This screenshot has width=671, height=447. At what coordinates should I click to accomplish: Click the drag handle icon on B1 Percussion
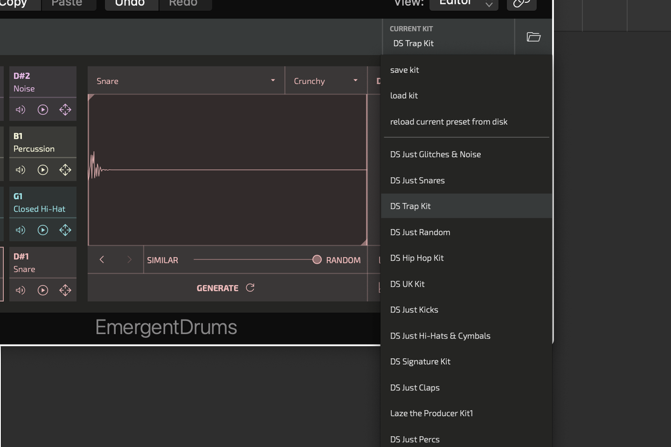click(x=65, y=170)
